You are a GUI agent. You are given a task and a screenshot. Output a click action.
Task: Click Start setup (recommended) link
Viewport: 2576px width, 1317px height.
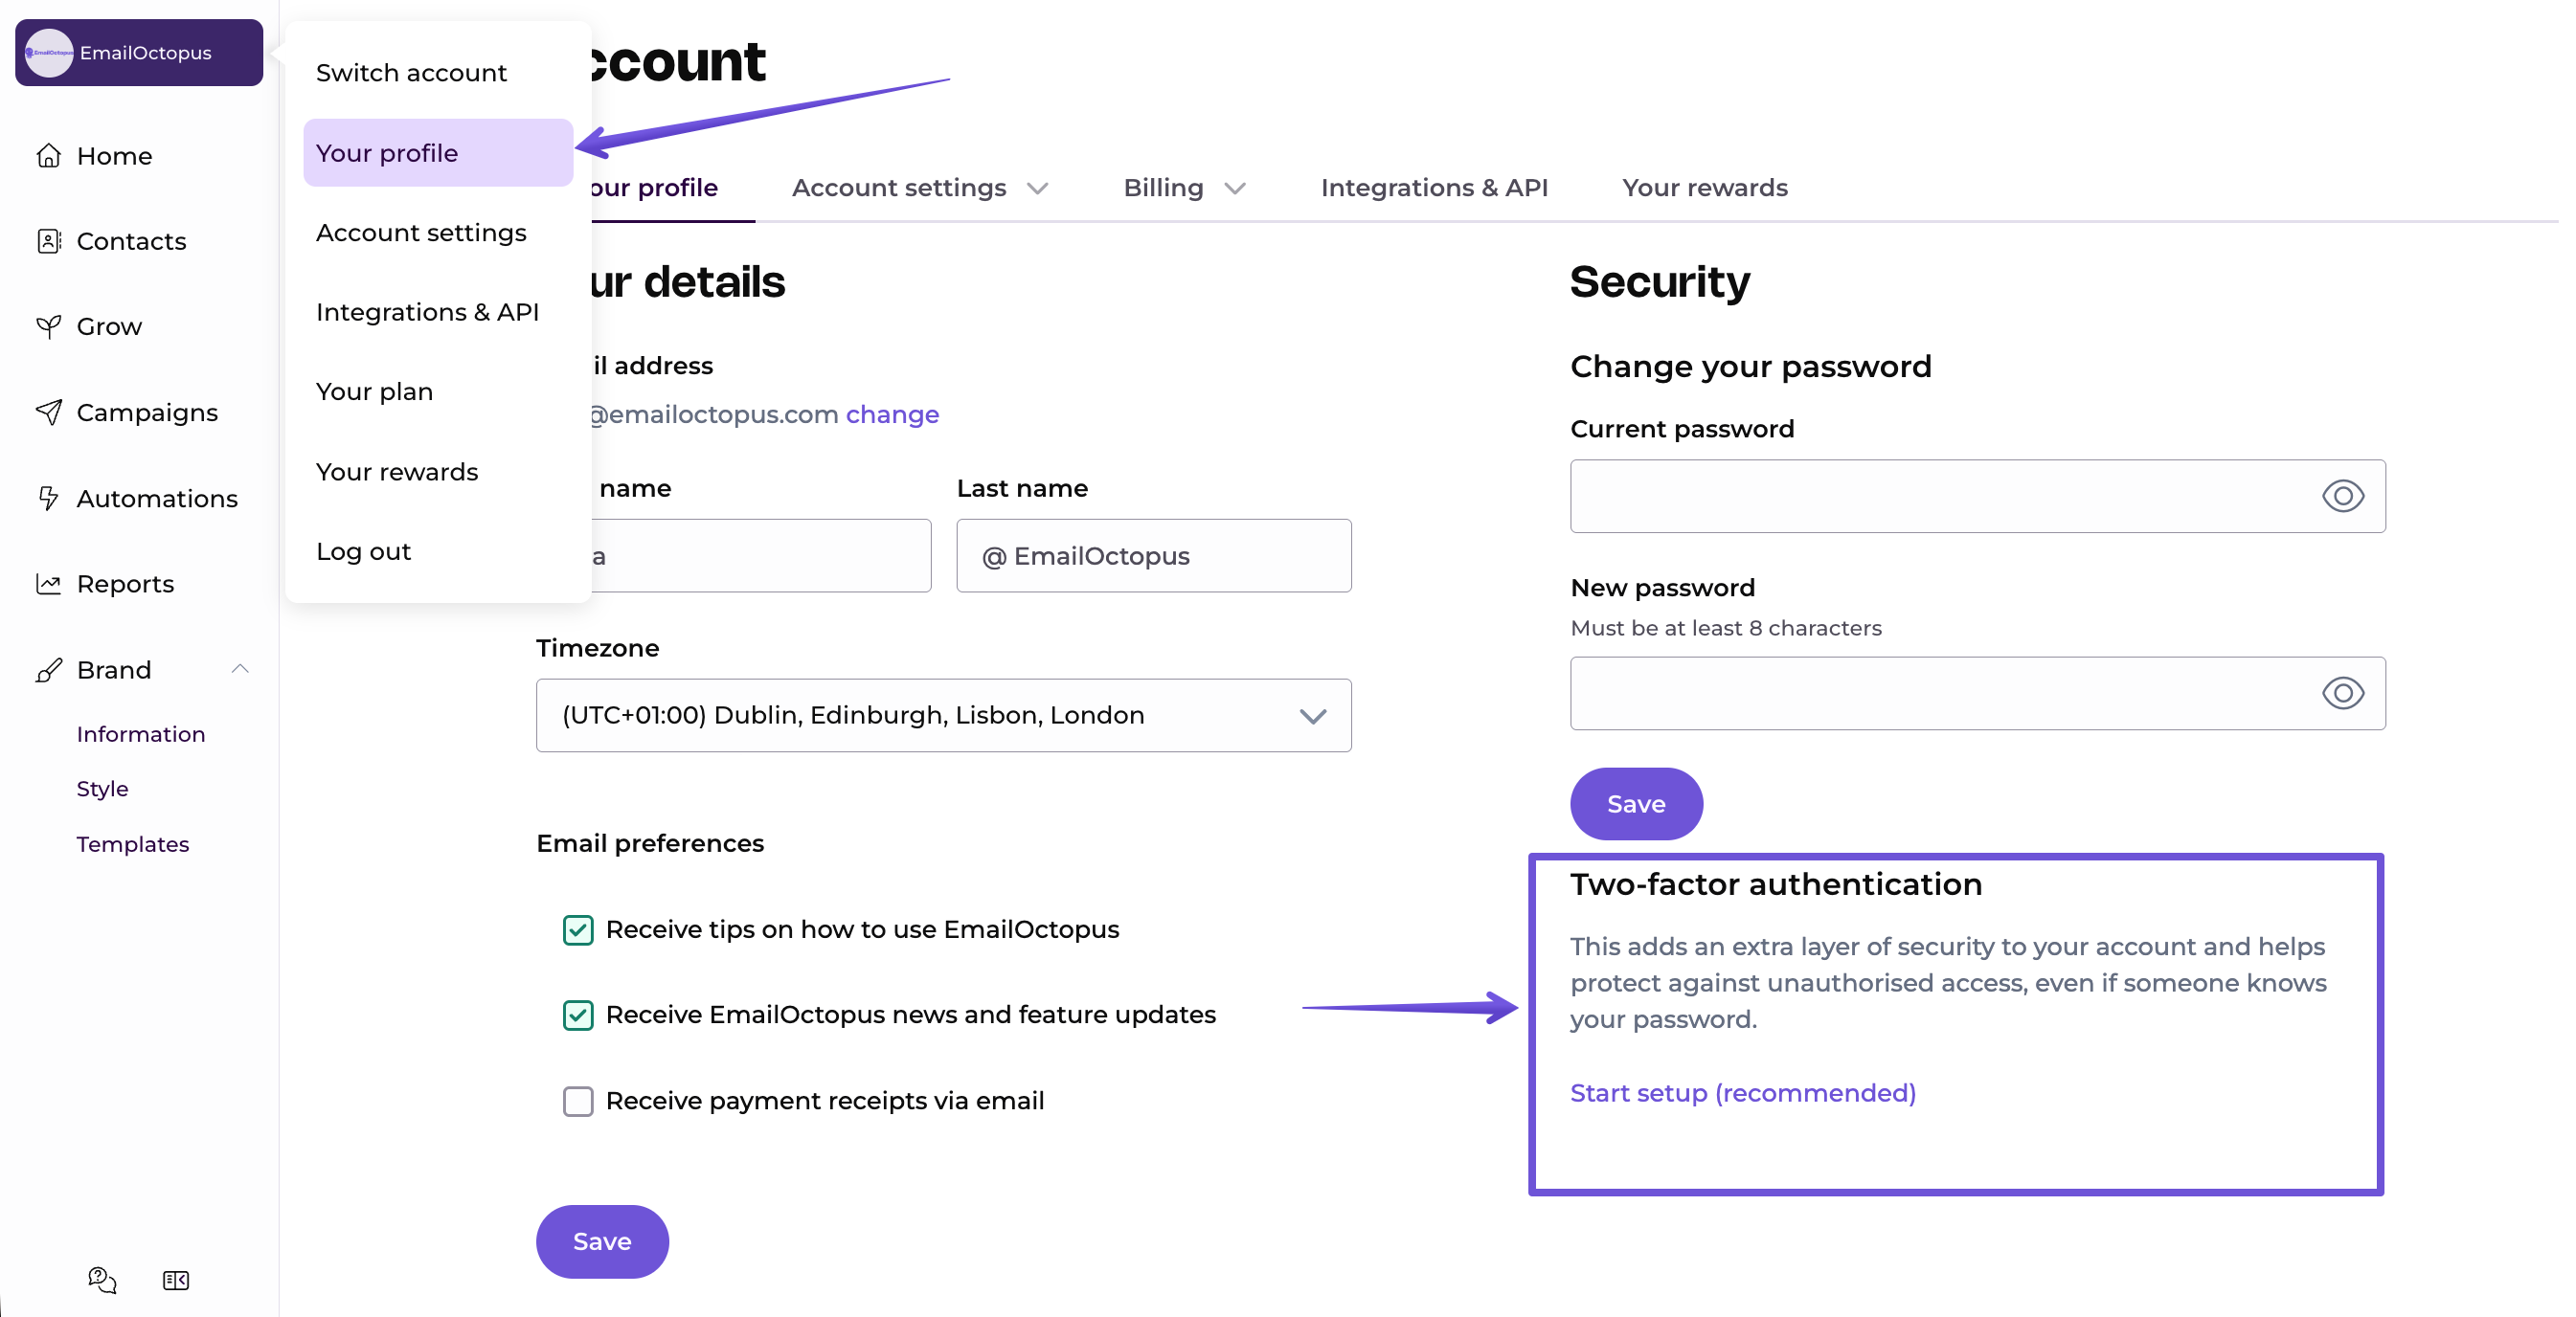pyautogui.click(x=1742, y=1092)
